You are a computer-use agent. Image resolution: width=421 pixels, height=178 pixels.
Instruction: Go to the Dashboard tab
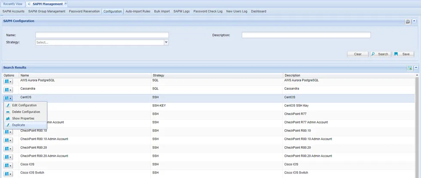(x=259, y=11)
